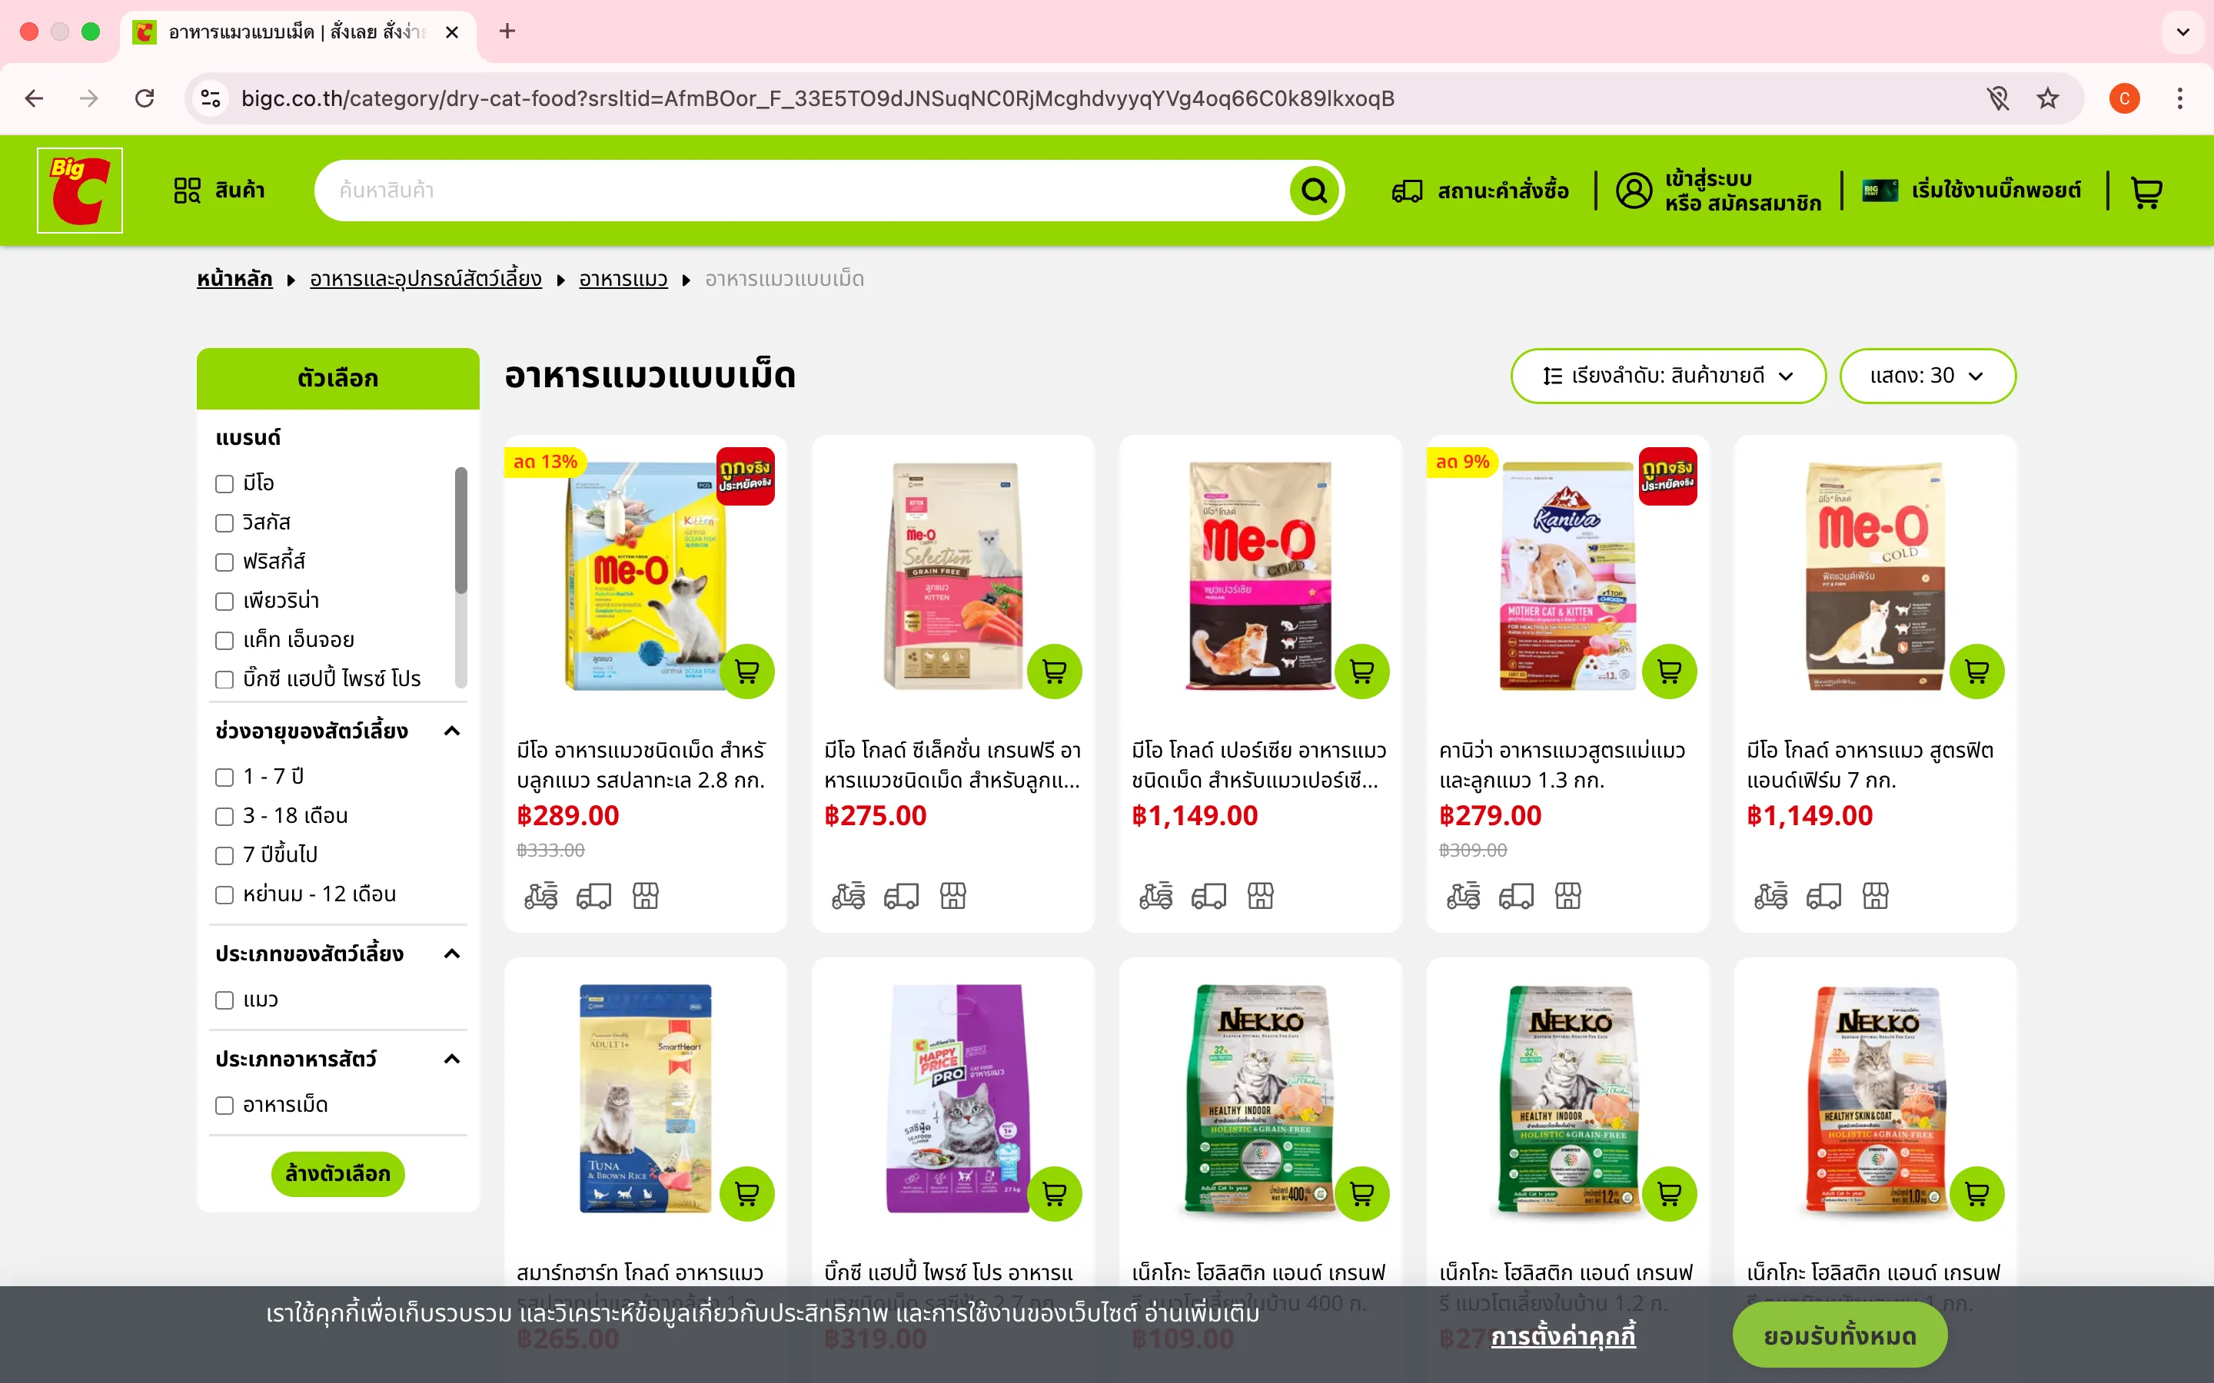Collapse the ช่วงอายุของสัตว์เลี้ยง filter section
This screenshot has width=2214, height=1383.
451,731
